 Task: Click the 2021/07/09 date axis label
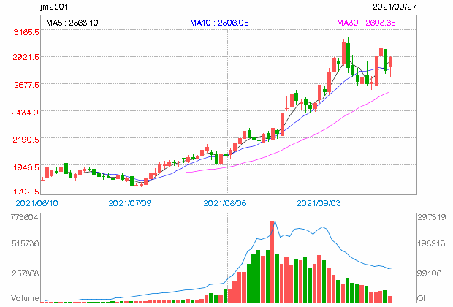pos(130,203)
